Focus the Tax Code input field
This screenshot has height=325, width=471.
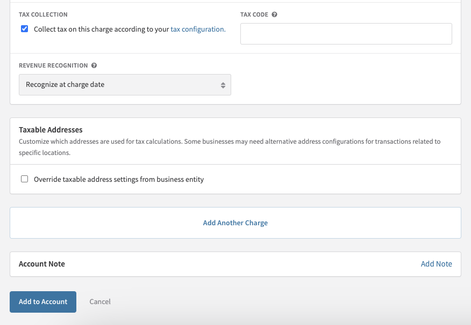[x=346, y=34]
